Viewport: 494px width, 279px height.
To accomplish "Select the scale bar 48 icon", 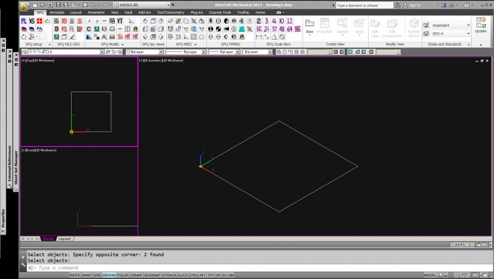I will (x=282, y=28).
